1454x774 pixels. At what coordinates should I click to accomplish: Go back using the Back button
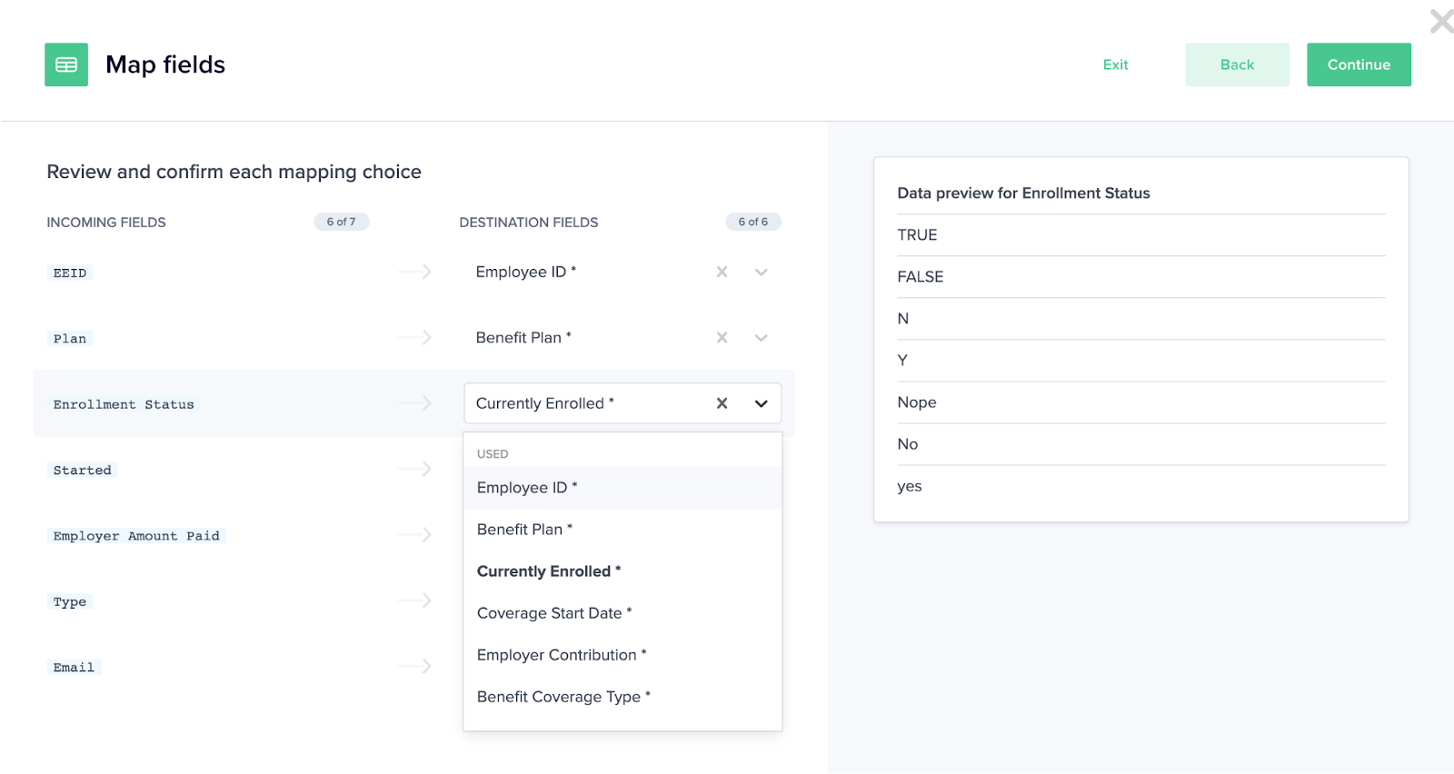click(1237, 64)
